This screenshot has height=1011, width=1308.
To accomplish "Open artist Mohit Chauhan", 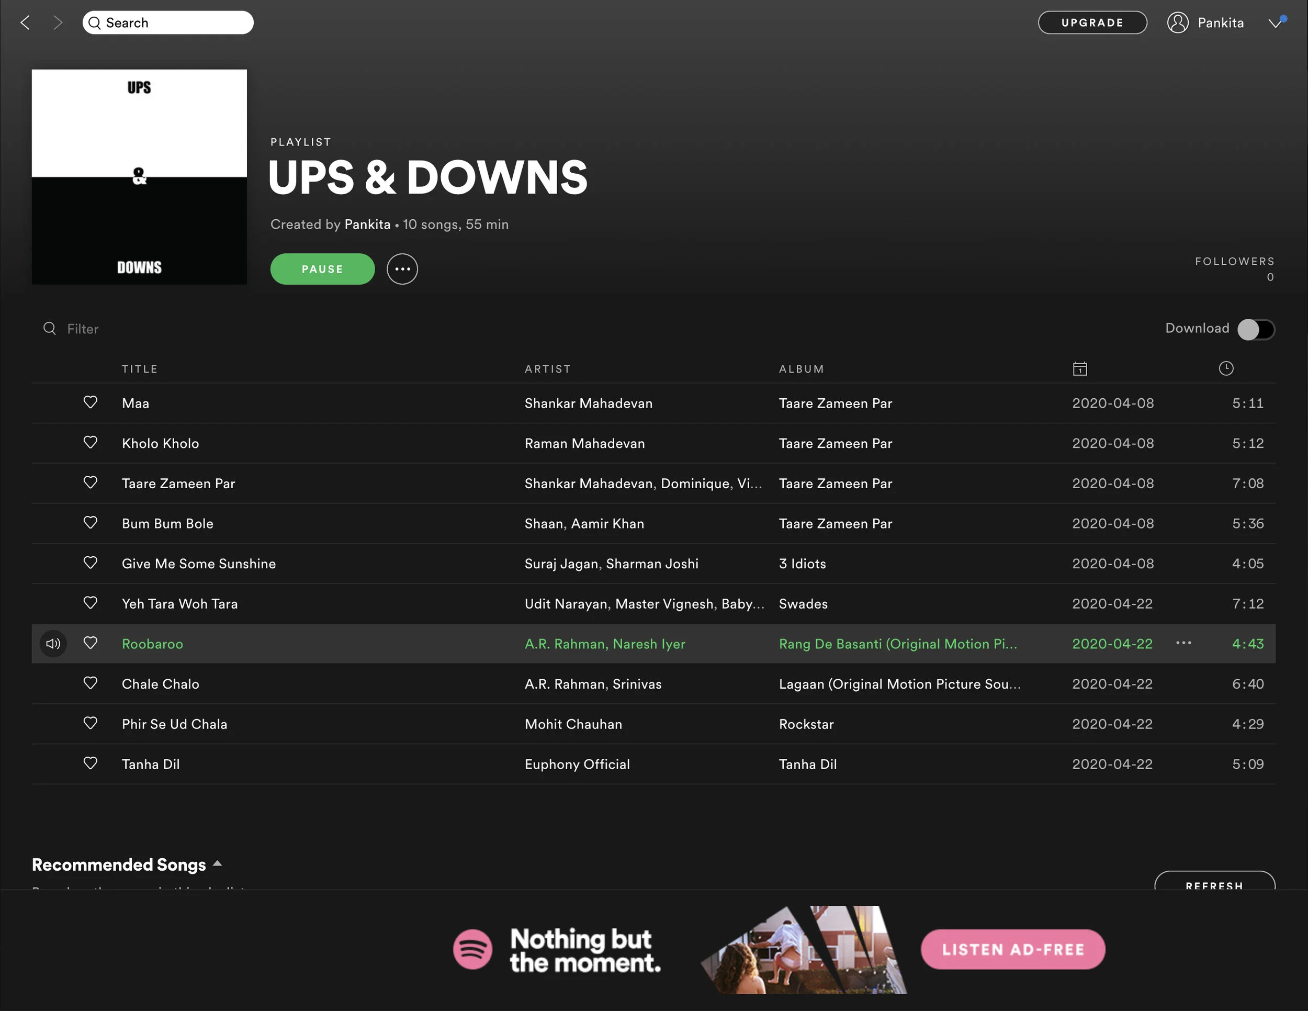I will (x=573, y=724).
